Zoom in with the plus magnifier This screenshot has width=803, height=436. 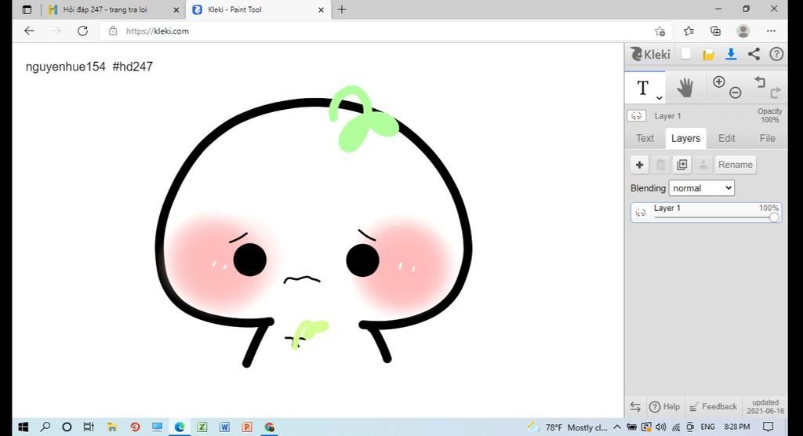click(x=719, y=82)
